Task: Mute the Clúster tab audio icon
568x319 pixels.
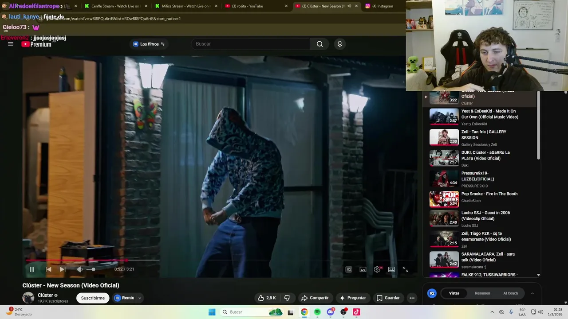Action: (349, 6)
